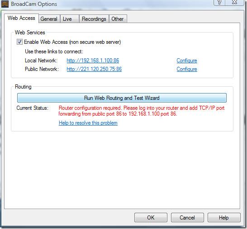Viewport: 247px width, 229px height.
Task: Click the 'Current Status:' label
Action: [33, 108]
